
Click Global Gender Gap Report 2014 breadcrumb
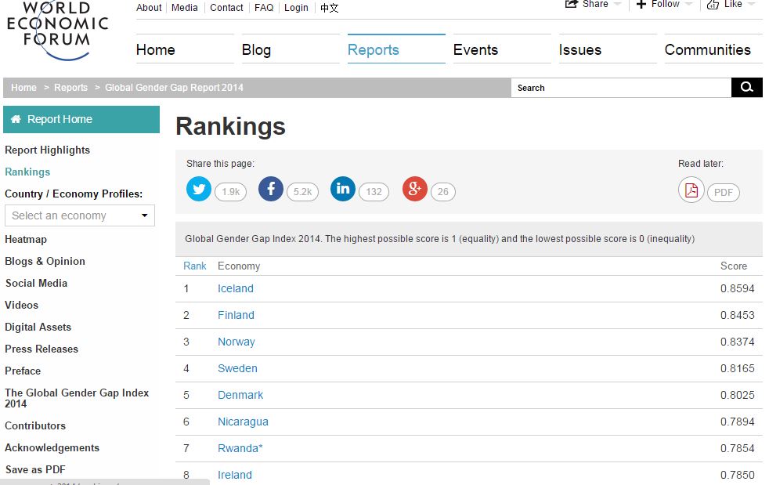click(x=174, y=88)
